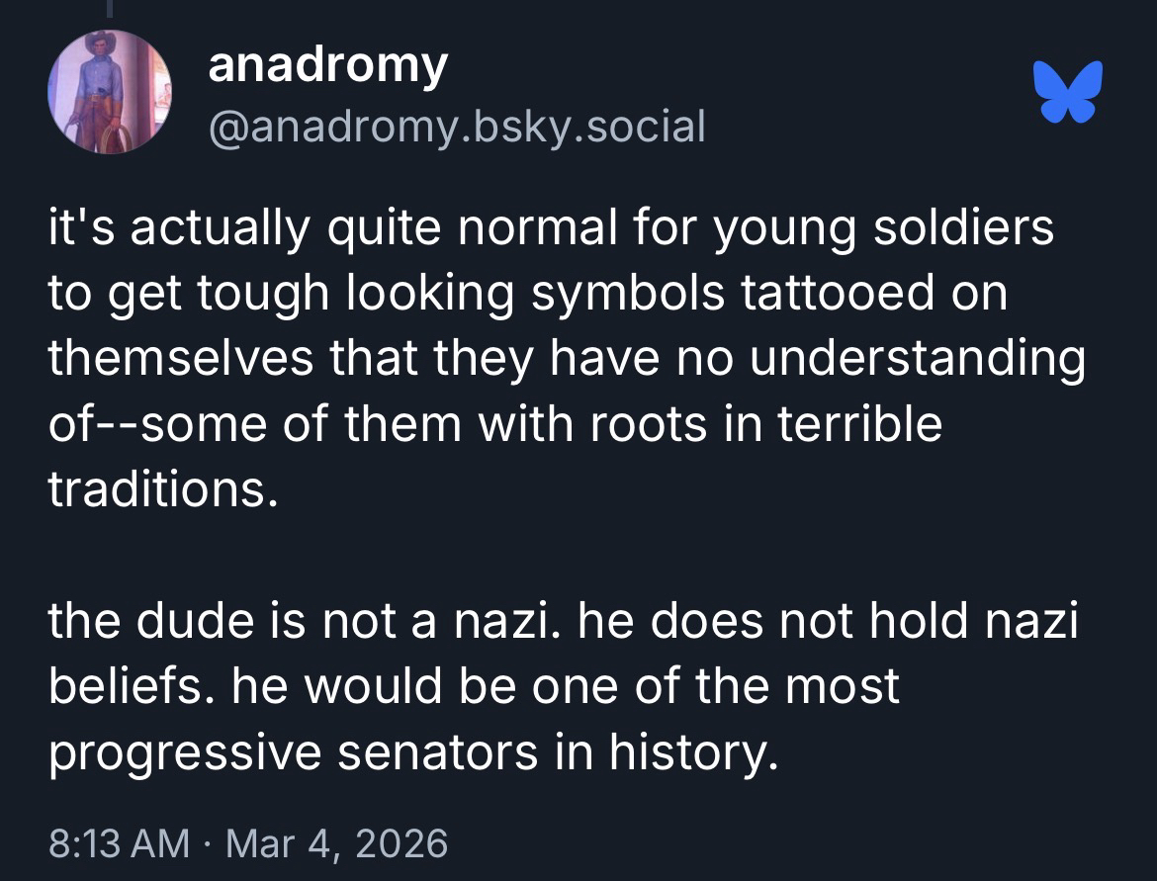Click the line starting "beliefs. he would be"
Screen dimensions: 1157x881
pos(474,685)
